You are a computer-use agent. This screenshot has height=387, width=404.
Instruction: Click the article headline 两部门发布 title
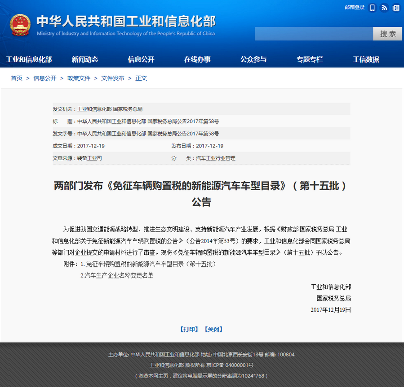[201, 194]
